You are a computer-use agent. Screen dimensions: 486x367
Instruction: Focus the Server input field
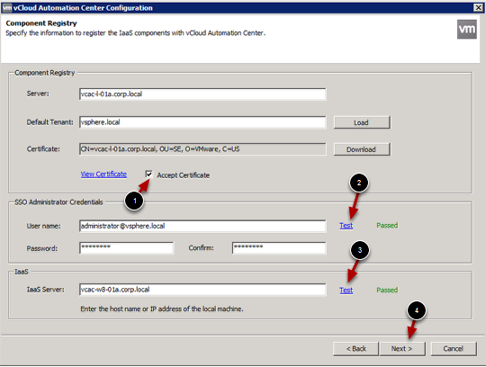[202, 94]
